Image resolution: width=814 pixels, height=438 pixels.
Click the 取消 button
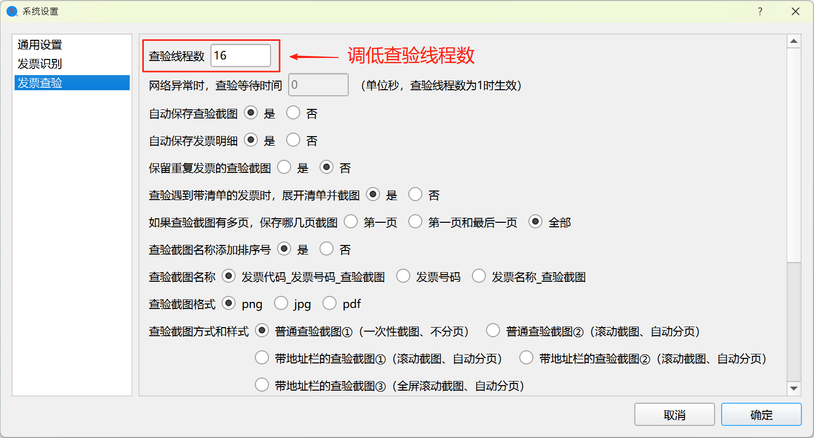pyautogui.click(x=674, y=415)
